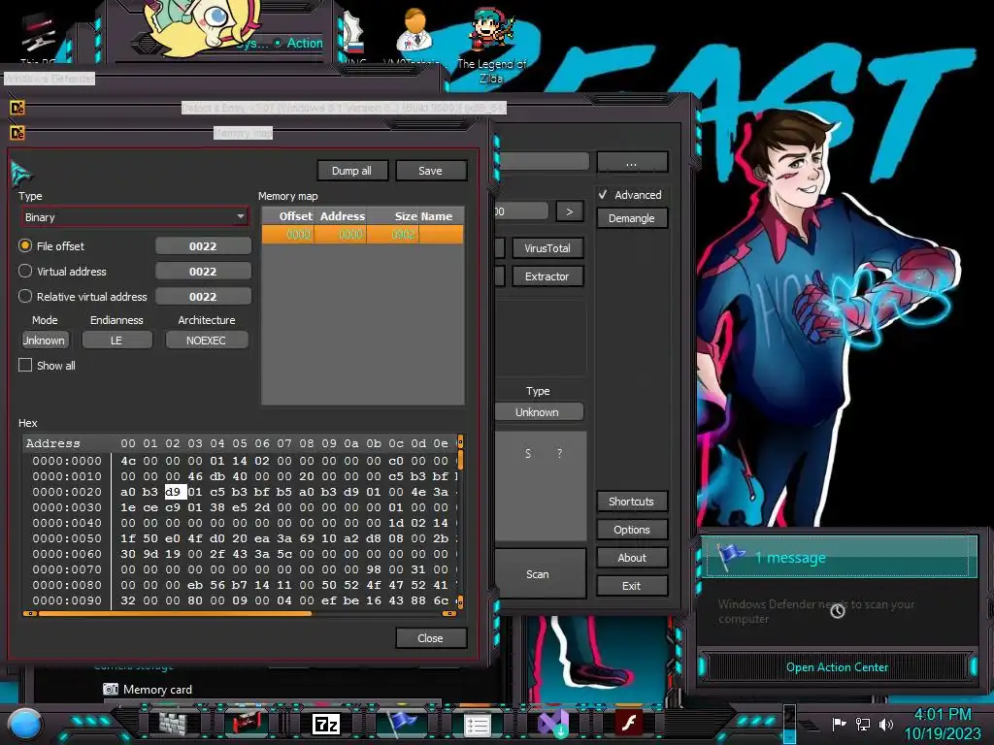Click the volume speaker tray icon
994x745 pixels.
pos(886,724)
